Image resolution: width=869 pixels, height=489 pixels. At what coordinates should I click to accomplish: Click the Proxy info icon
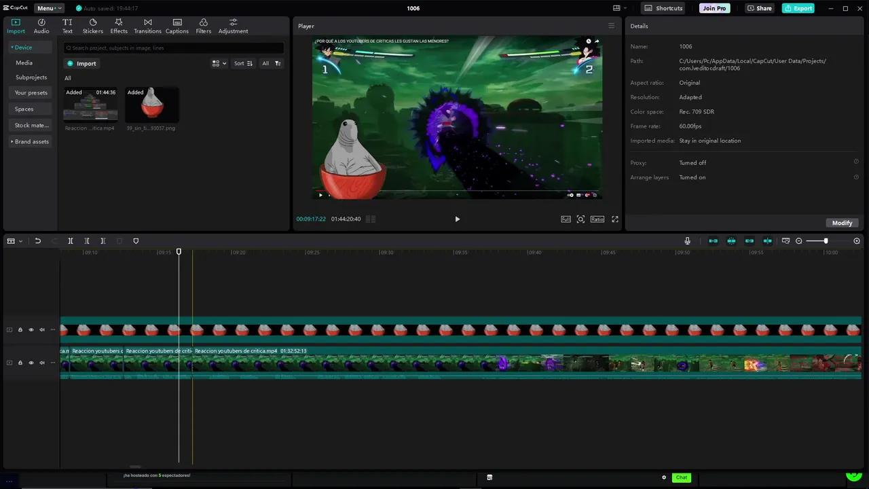point(855,162)
